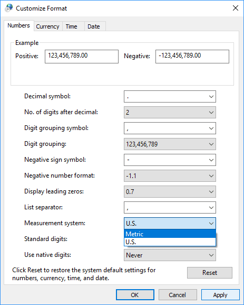Expand the Negative sign symbol dropdown
The image size is (244, 305).
(x=170, y=160)
